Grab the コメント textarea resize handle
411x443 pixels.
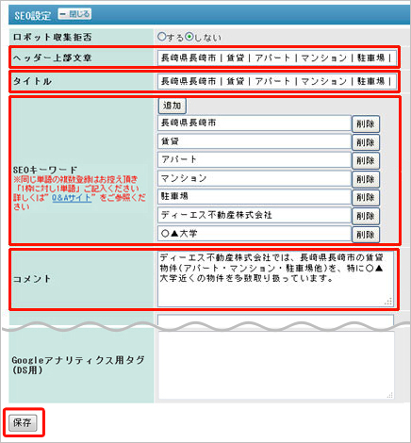coord(388,302)
